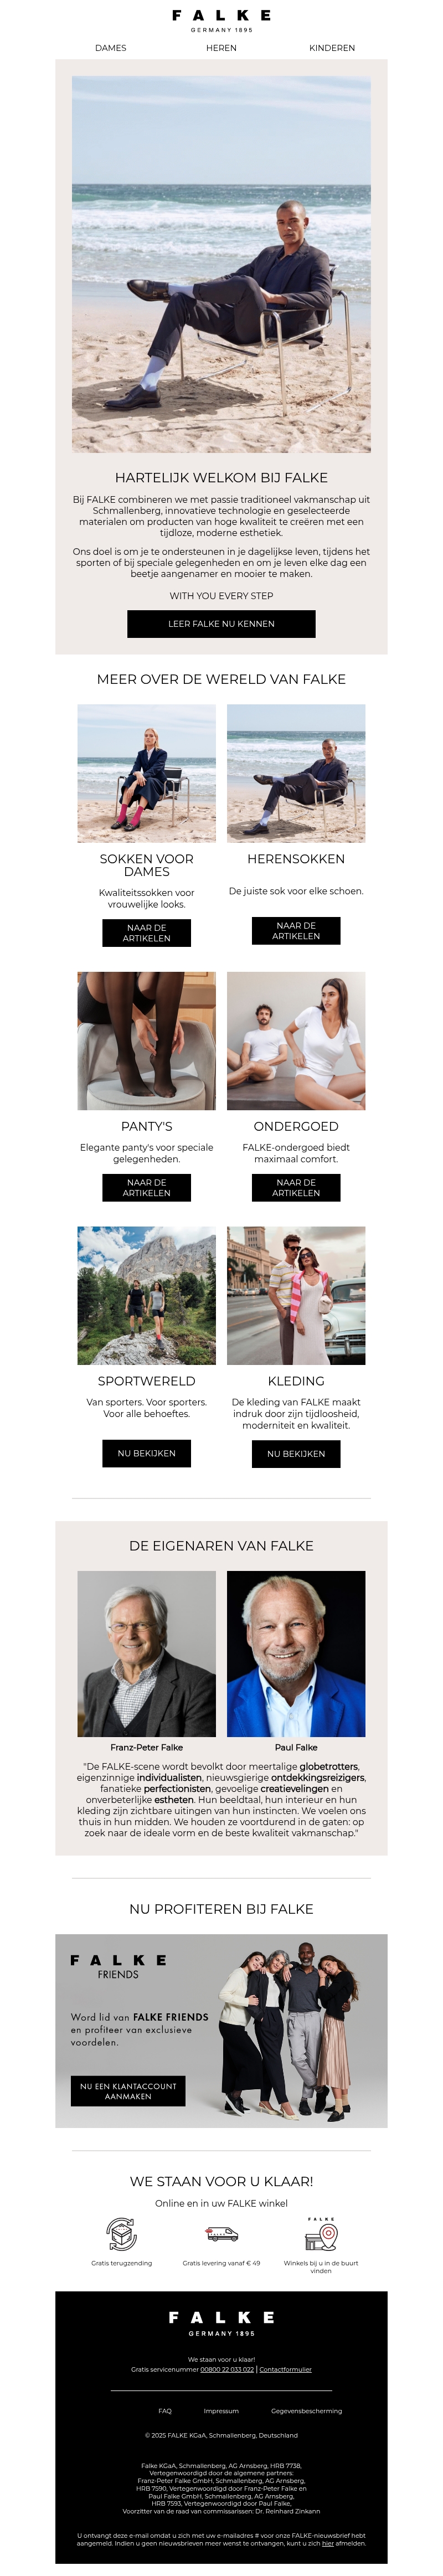
Task: Open the Ondergoed product image
Action: [296, 1041]
